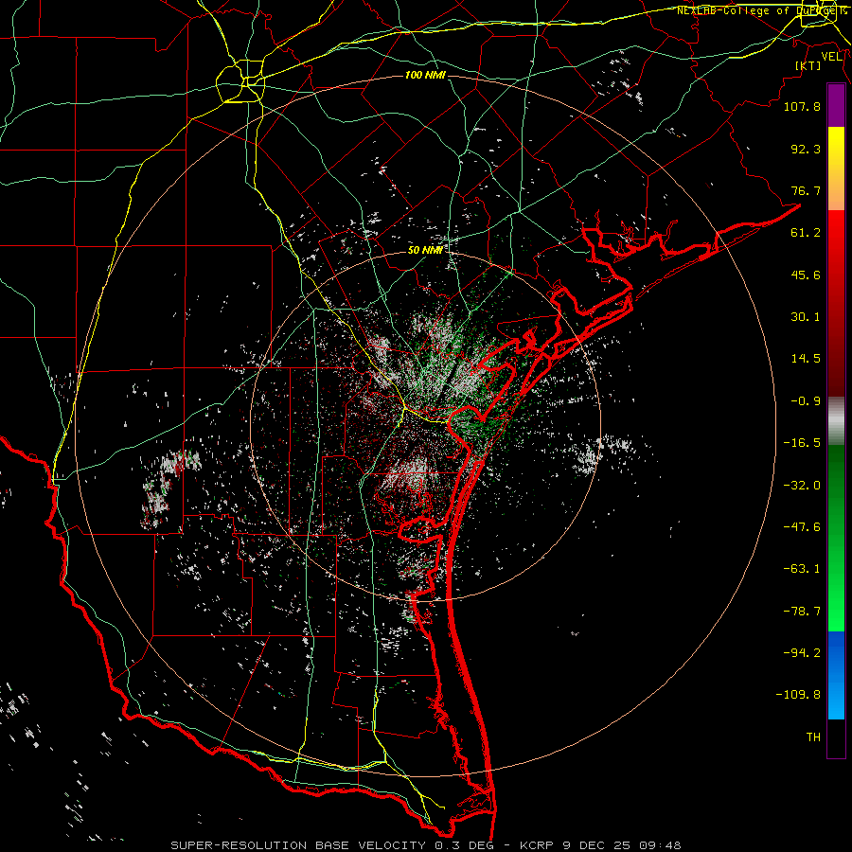Click the 76.7 legend value
This screenshot has height=852, width=852.
[x=806, y=190]
